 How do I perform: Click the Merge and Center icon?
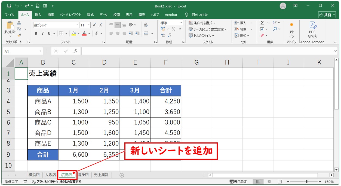(146, 33)
